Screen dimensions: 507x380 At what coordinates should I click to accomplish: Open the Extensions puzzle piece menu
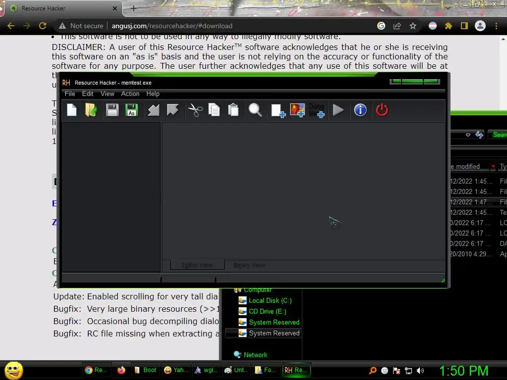point(449,26)
